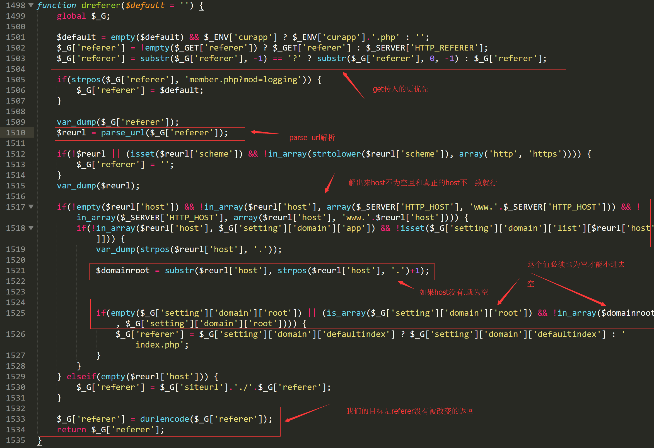Click the $default parameter in function signature
The height and width of the screenshot is (448, 654).
(x=145, y=5)
